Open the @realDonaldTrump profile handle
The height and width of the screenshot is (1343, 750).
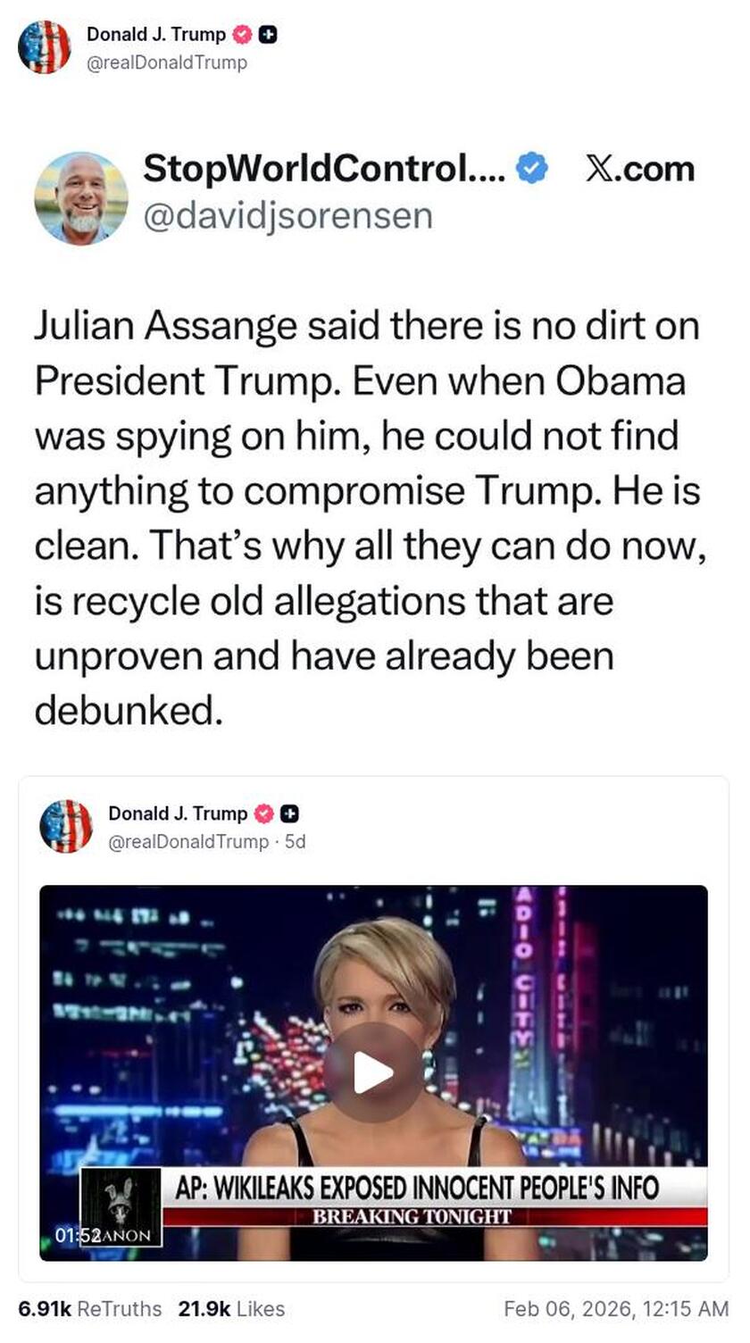[167, 63]
